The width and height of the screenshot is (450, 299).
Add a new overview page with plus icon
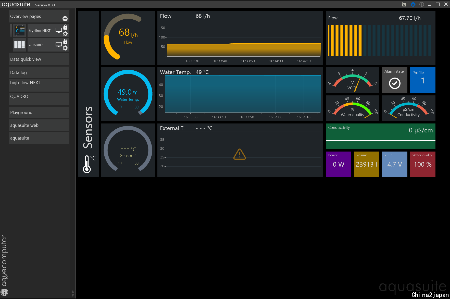point(65,19)
